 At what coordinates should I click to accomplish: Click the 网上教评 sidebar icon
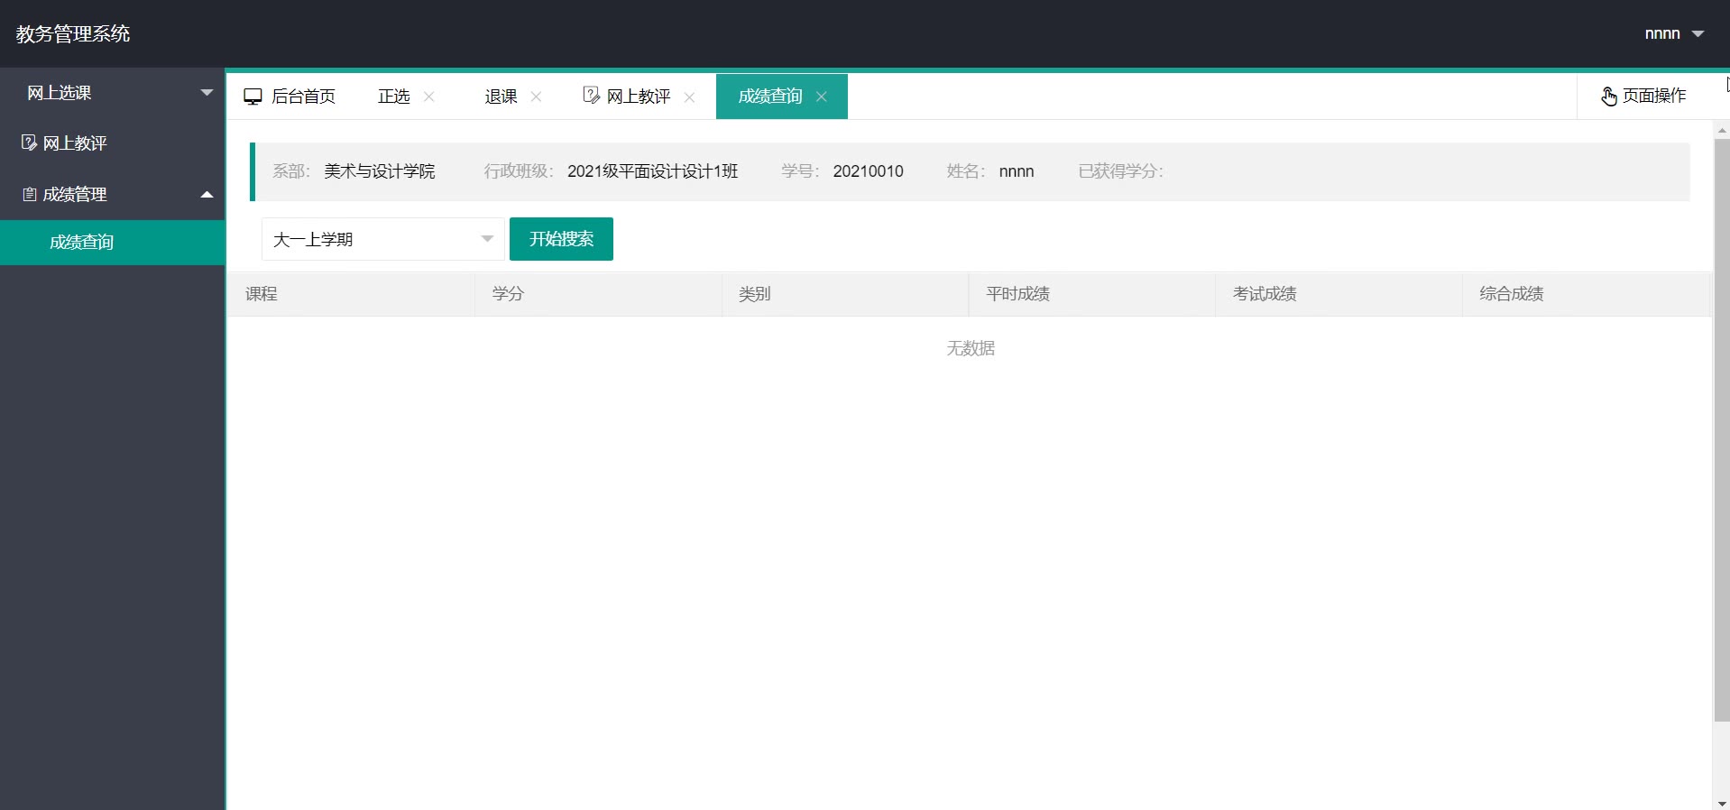click(29, 143)
